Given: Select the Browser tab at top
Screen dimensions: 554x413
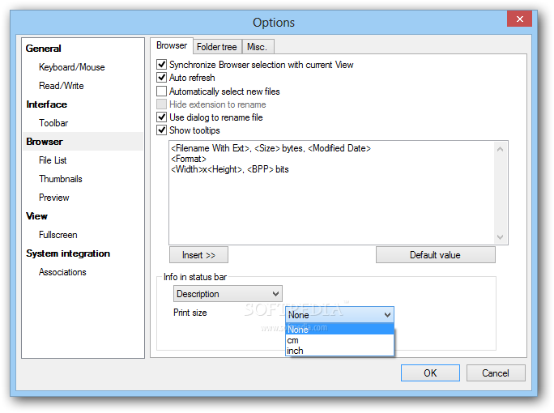Looking at the screenshot, I should click(172, 45).
